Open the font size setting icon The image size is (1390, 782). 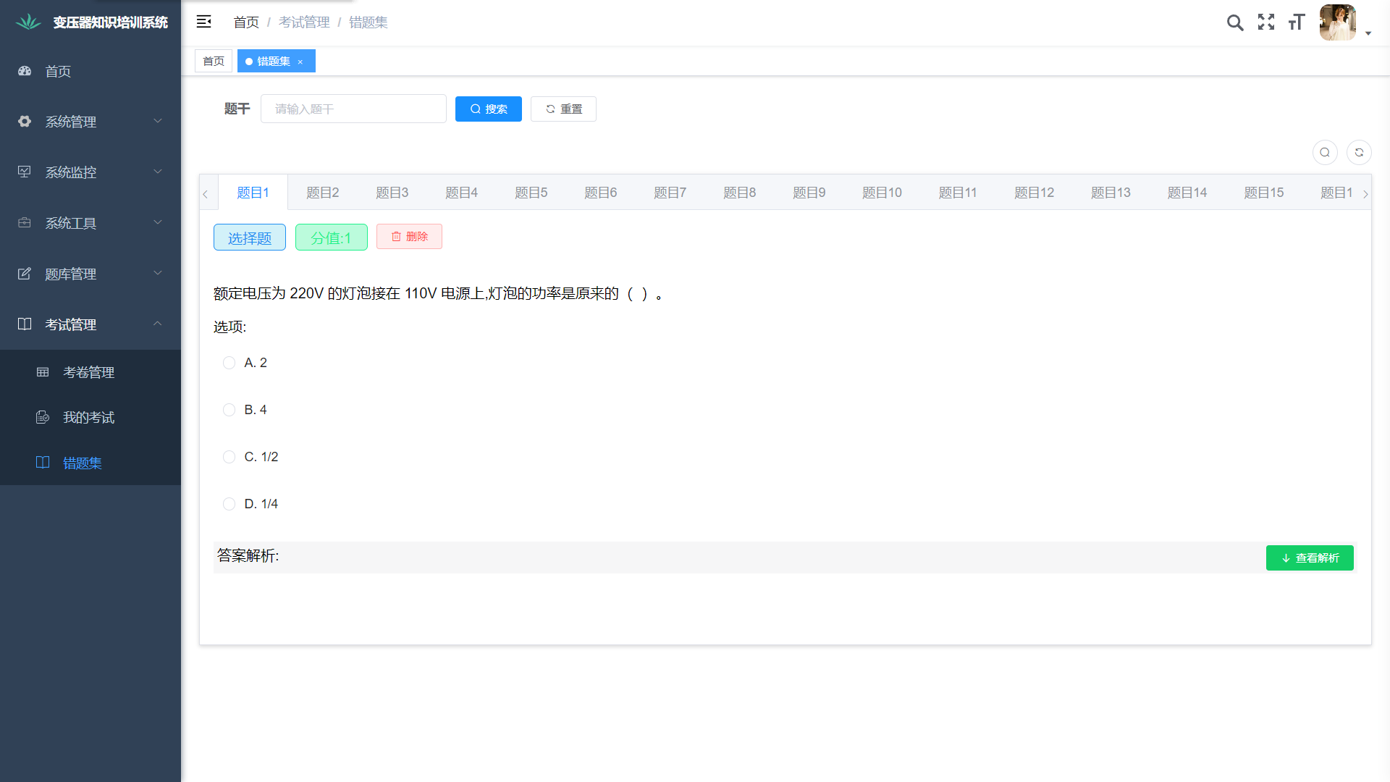click(x=1297, y=22)
